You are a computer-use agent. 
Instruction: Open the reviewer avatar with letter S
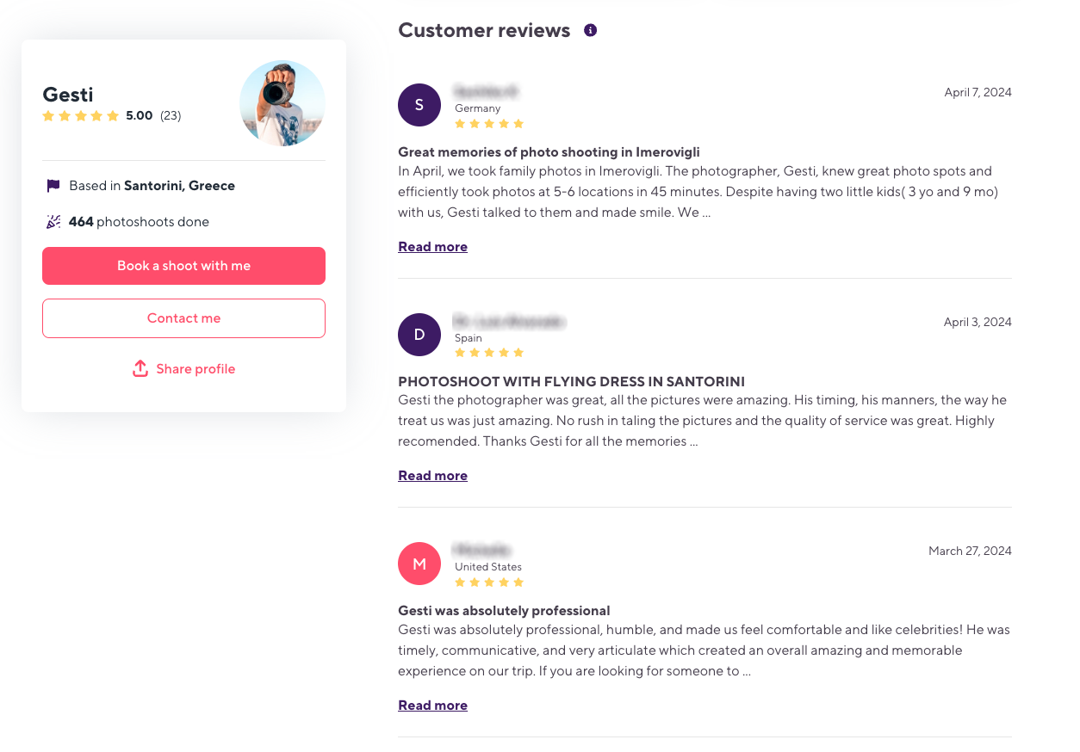pyautogui.click(x=419, y=105)
